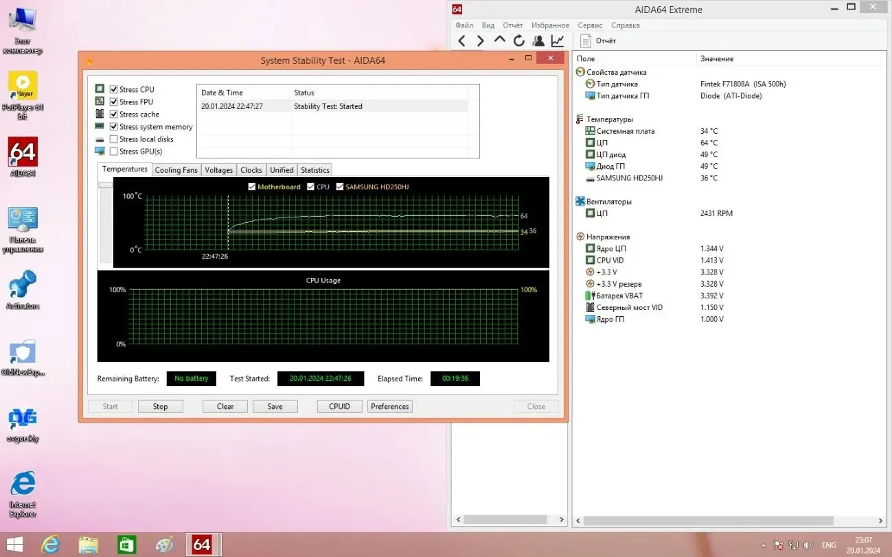Open the Сервис menu
Image resolution: width=892 pixels, height=557 pixels.
pyautogui.click(x=589, y=25)
